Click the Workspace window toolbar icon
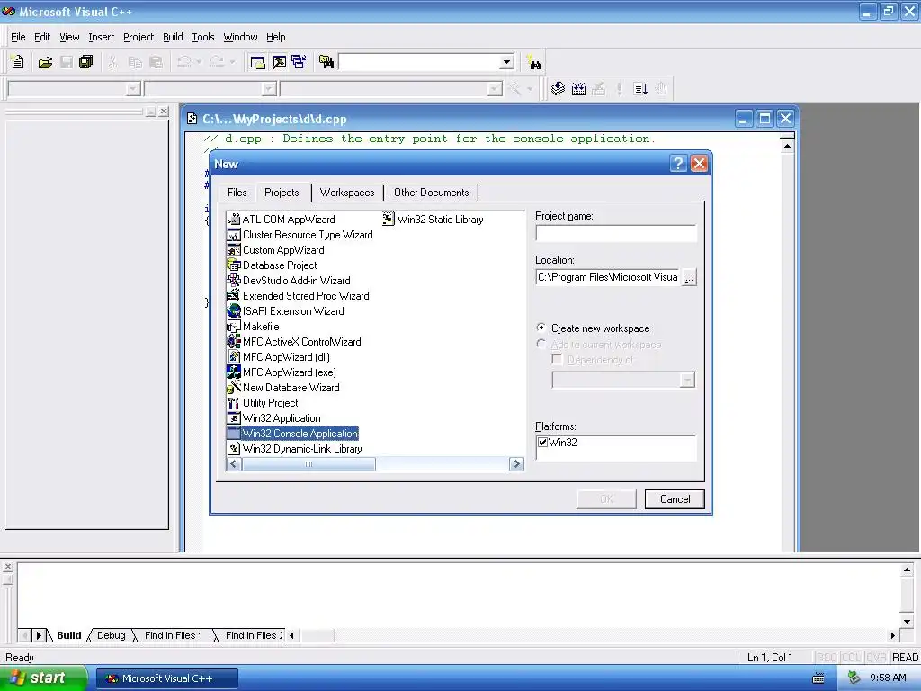The height and width of the screenshot is (691, 921). pyautogui.click(x=257, y=62)
